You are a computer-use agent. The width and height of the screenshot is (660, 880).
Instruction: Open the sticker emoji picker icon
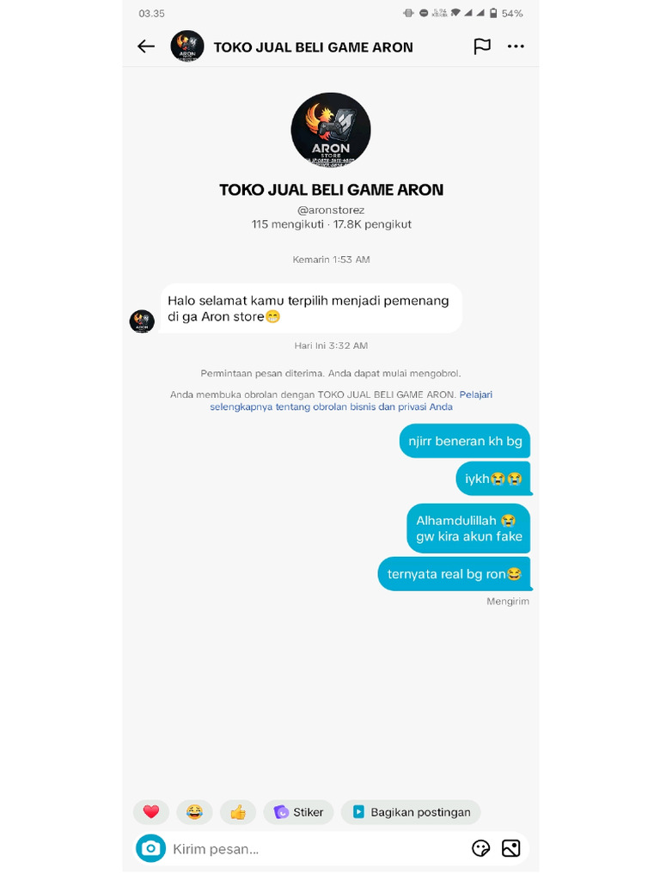pos(481,848)
